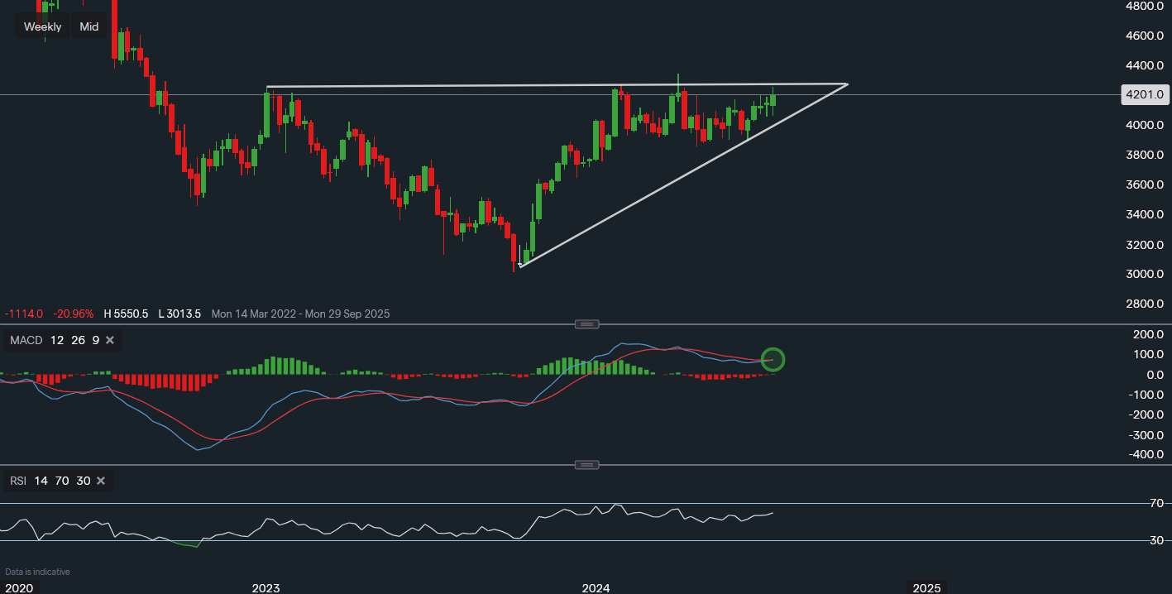Edit the MACD slow period value 26
Image resolution: width=1172 pixels, height=594 pixels.
click(x=77, y=340)
